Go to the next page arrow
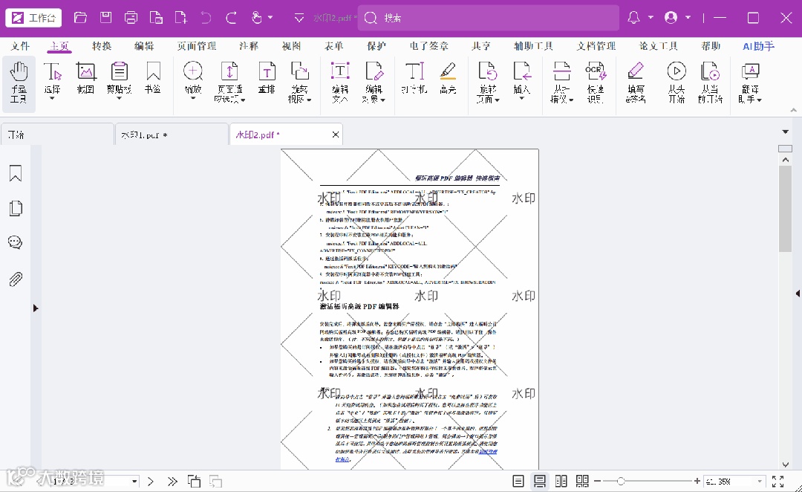This screenshot has height=492, width=802. coord(150,482)
